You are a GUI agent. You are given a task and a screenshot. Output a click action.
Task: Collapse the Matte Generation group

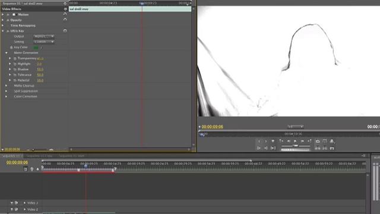7,53
